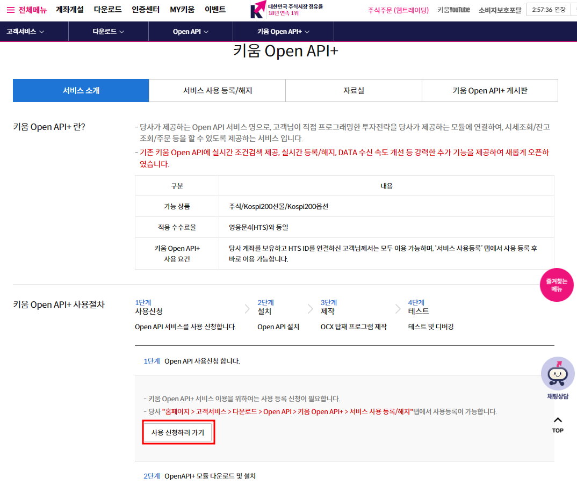Click 키움 Open API+ page title
Image resolution: width=577 pixels, height=485 pixels.
click(286, 51)
